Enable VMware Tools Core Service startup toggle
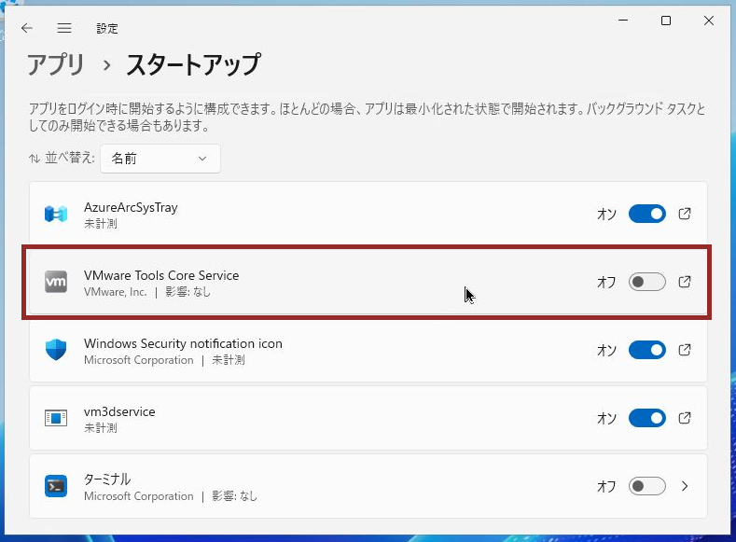 click(646, 282)
